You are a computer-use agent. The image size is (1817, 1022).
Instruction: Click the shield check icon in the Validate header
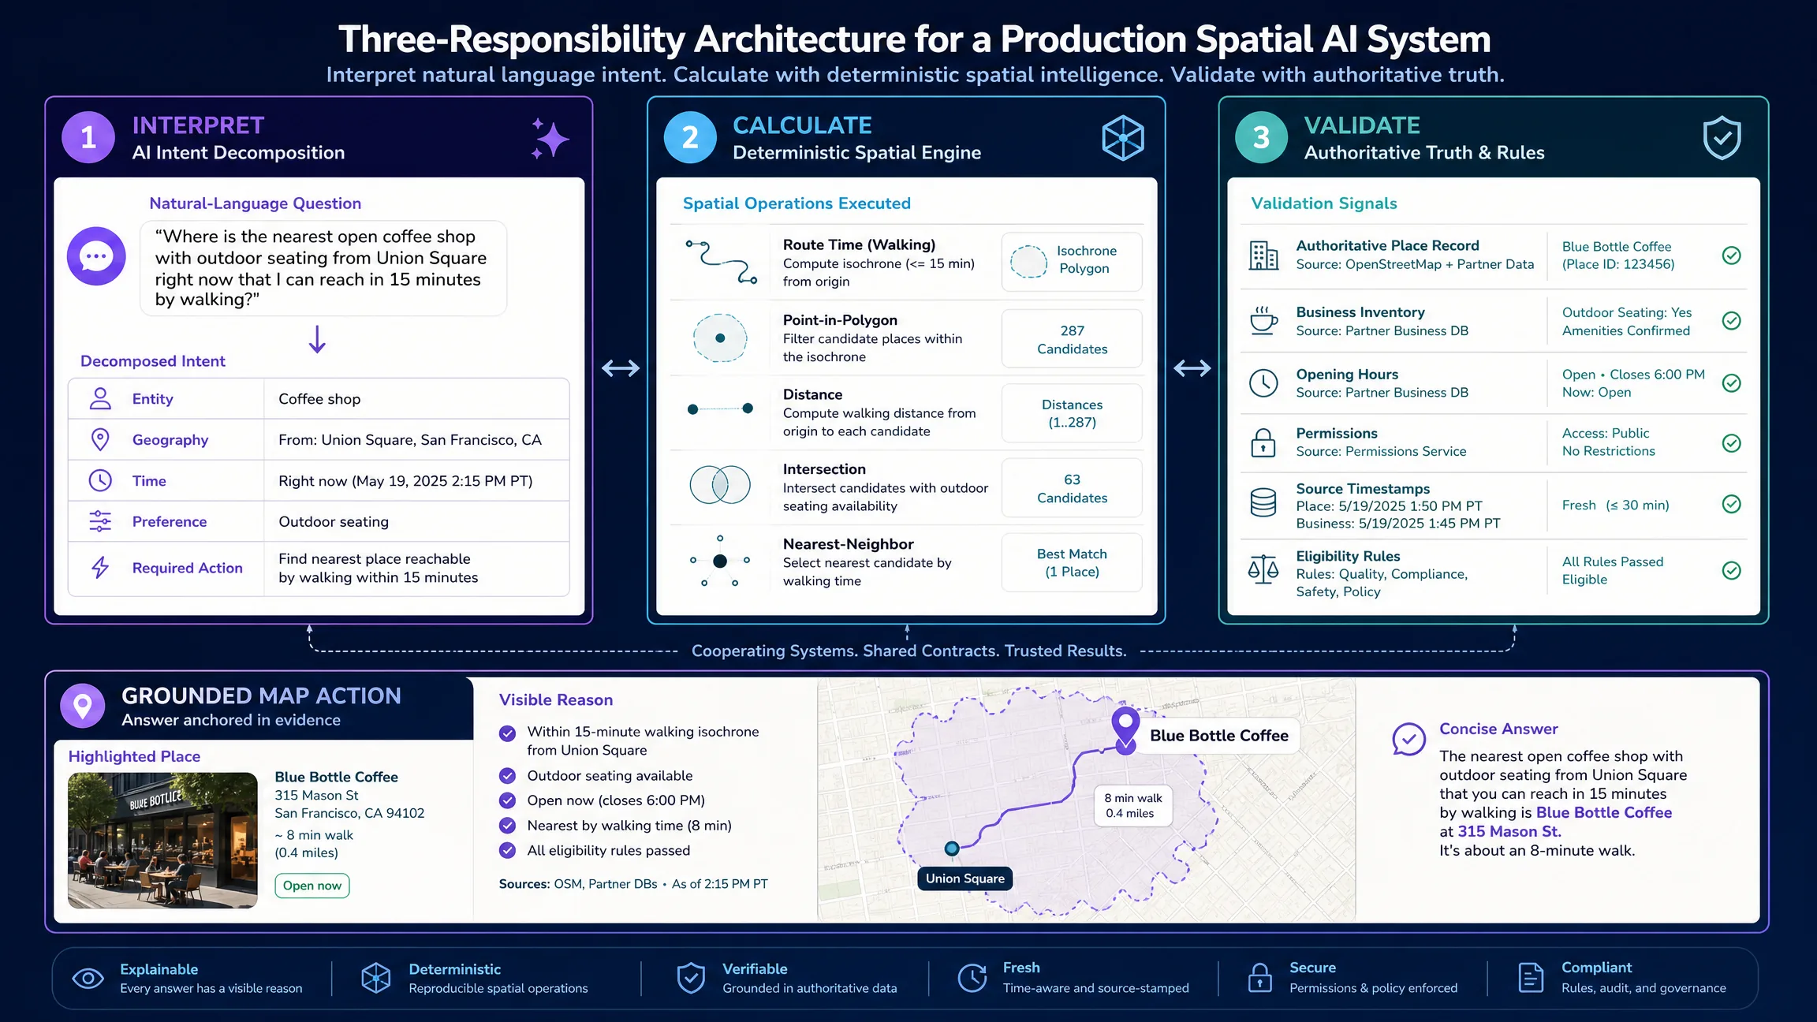point(1722,138)
